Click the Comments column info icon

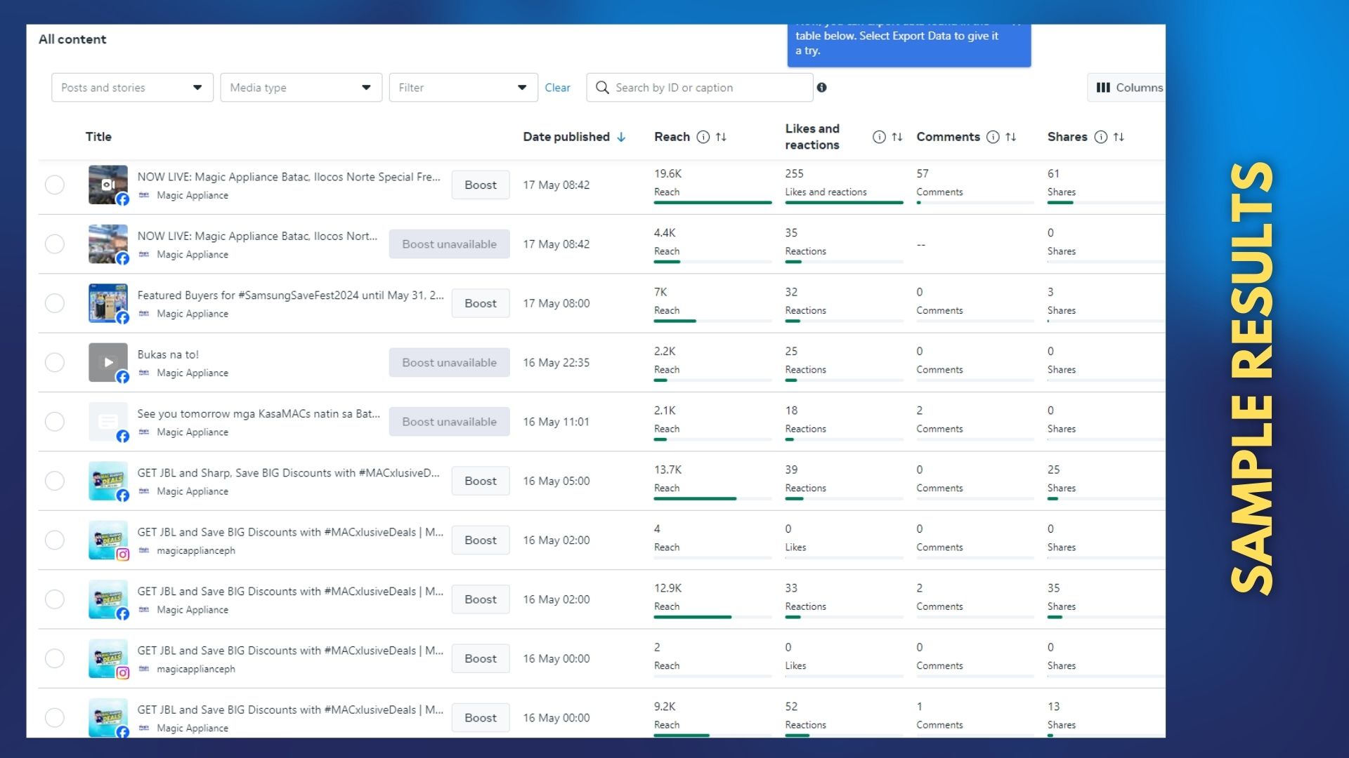[x=992, y=137]
